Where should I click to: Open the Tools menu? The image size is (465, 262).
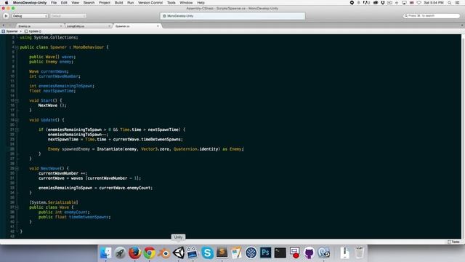(x=171, y=3)
